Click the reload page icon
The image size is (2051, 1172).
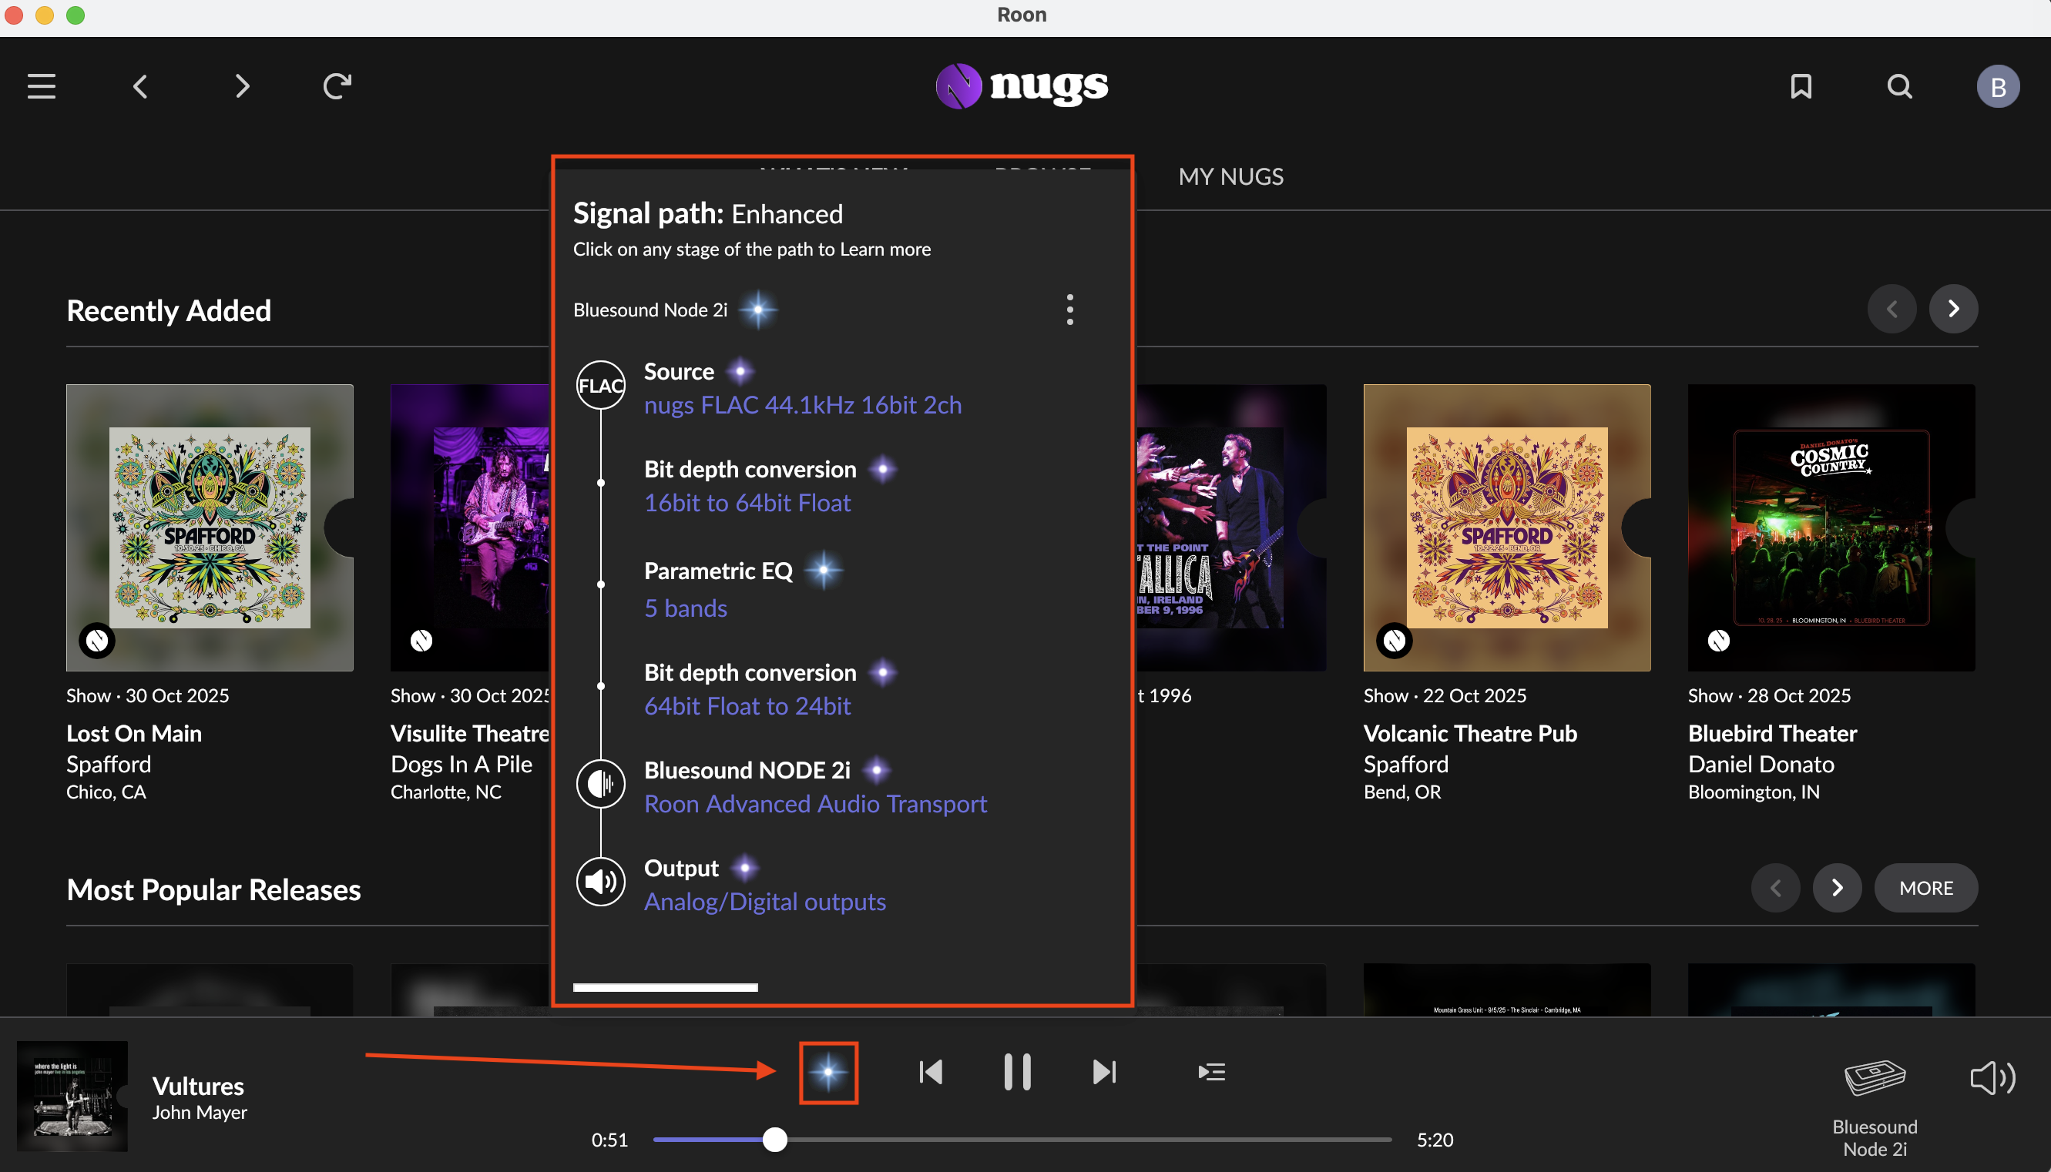pos(337,86)
